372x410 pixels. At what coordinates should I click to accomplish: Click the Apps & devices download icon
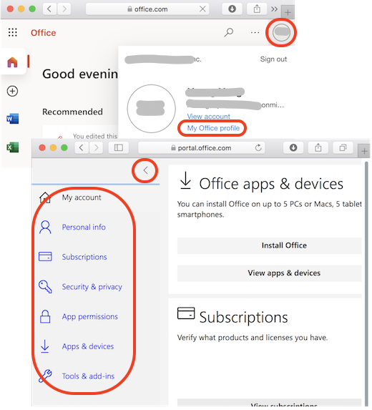[x=45, y=346]
